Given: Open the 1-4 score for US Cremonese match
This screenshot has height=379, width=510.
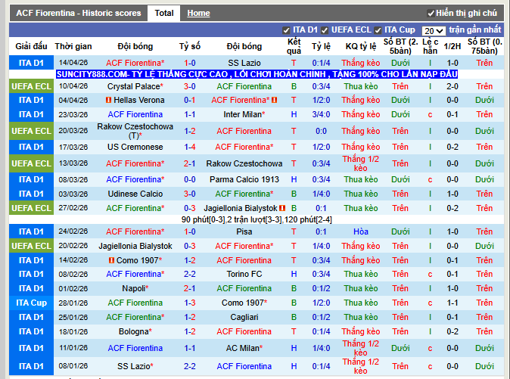Looking at the screenshot, I should pos(189,148).
